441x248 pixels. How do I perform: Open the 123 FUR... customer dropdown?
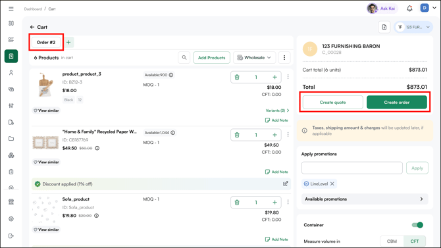[413, 27]
